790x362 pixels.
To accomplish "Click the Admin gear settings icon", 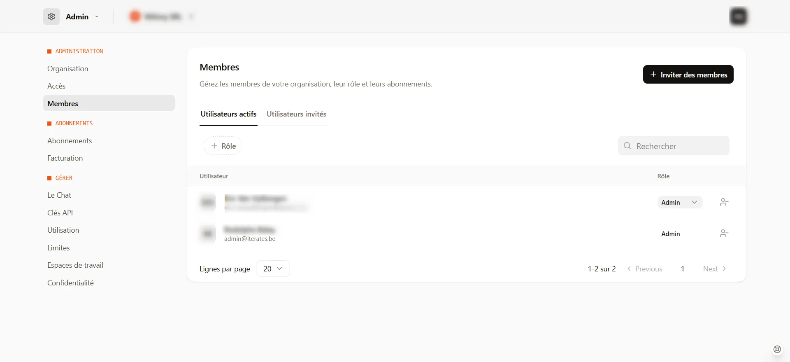I will (51, 16).
